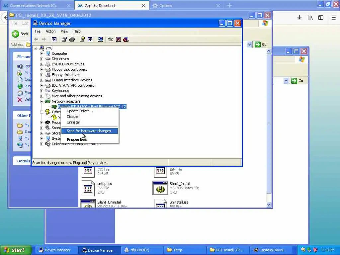This screenshot has height=255, width=340.
Task: Choose Uninstall from the context menu
Action: pyautogui.click(x=90, y=122)
